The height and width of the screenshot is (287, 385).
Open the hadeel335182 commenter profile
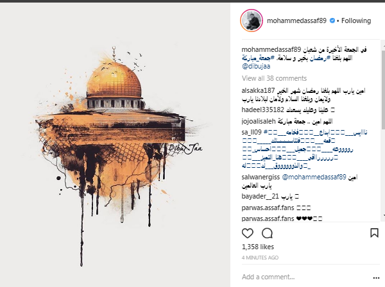tap(262, 110)
